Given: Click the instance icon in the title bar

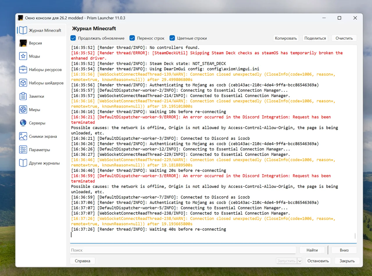Looking at the screenshot, I should pyautogui.click(x=20, y=18).
